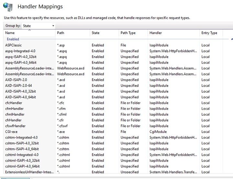
Task: Click System.Web.HttpForbiddenH... in aspq-Integrated-4.0 row
Action: pos(173,51)
